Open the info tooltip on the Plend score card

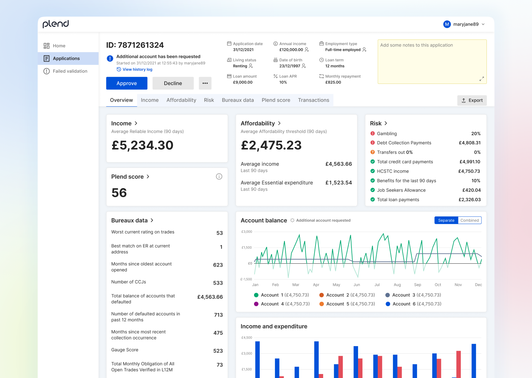[219, 176]
